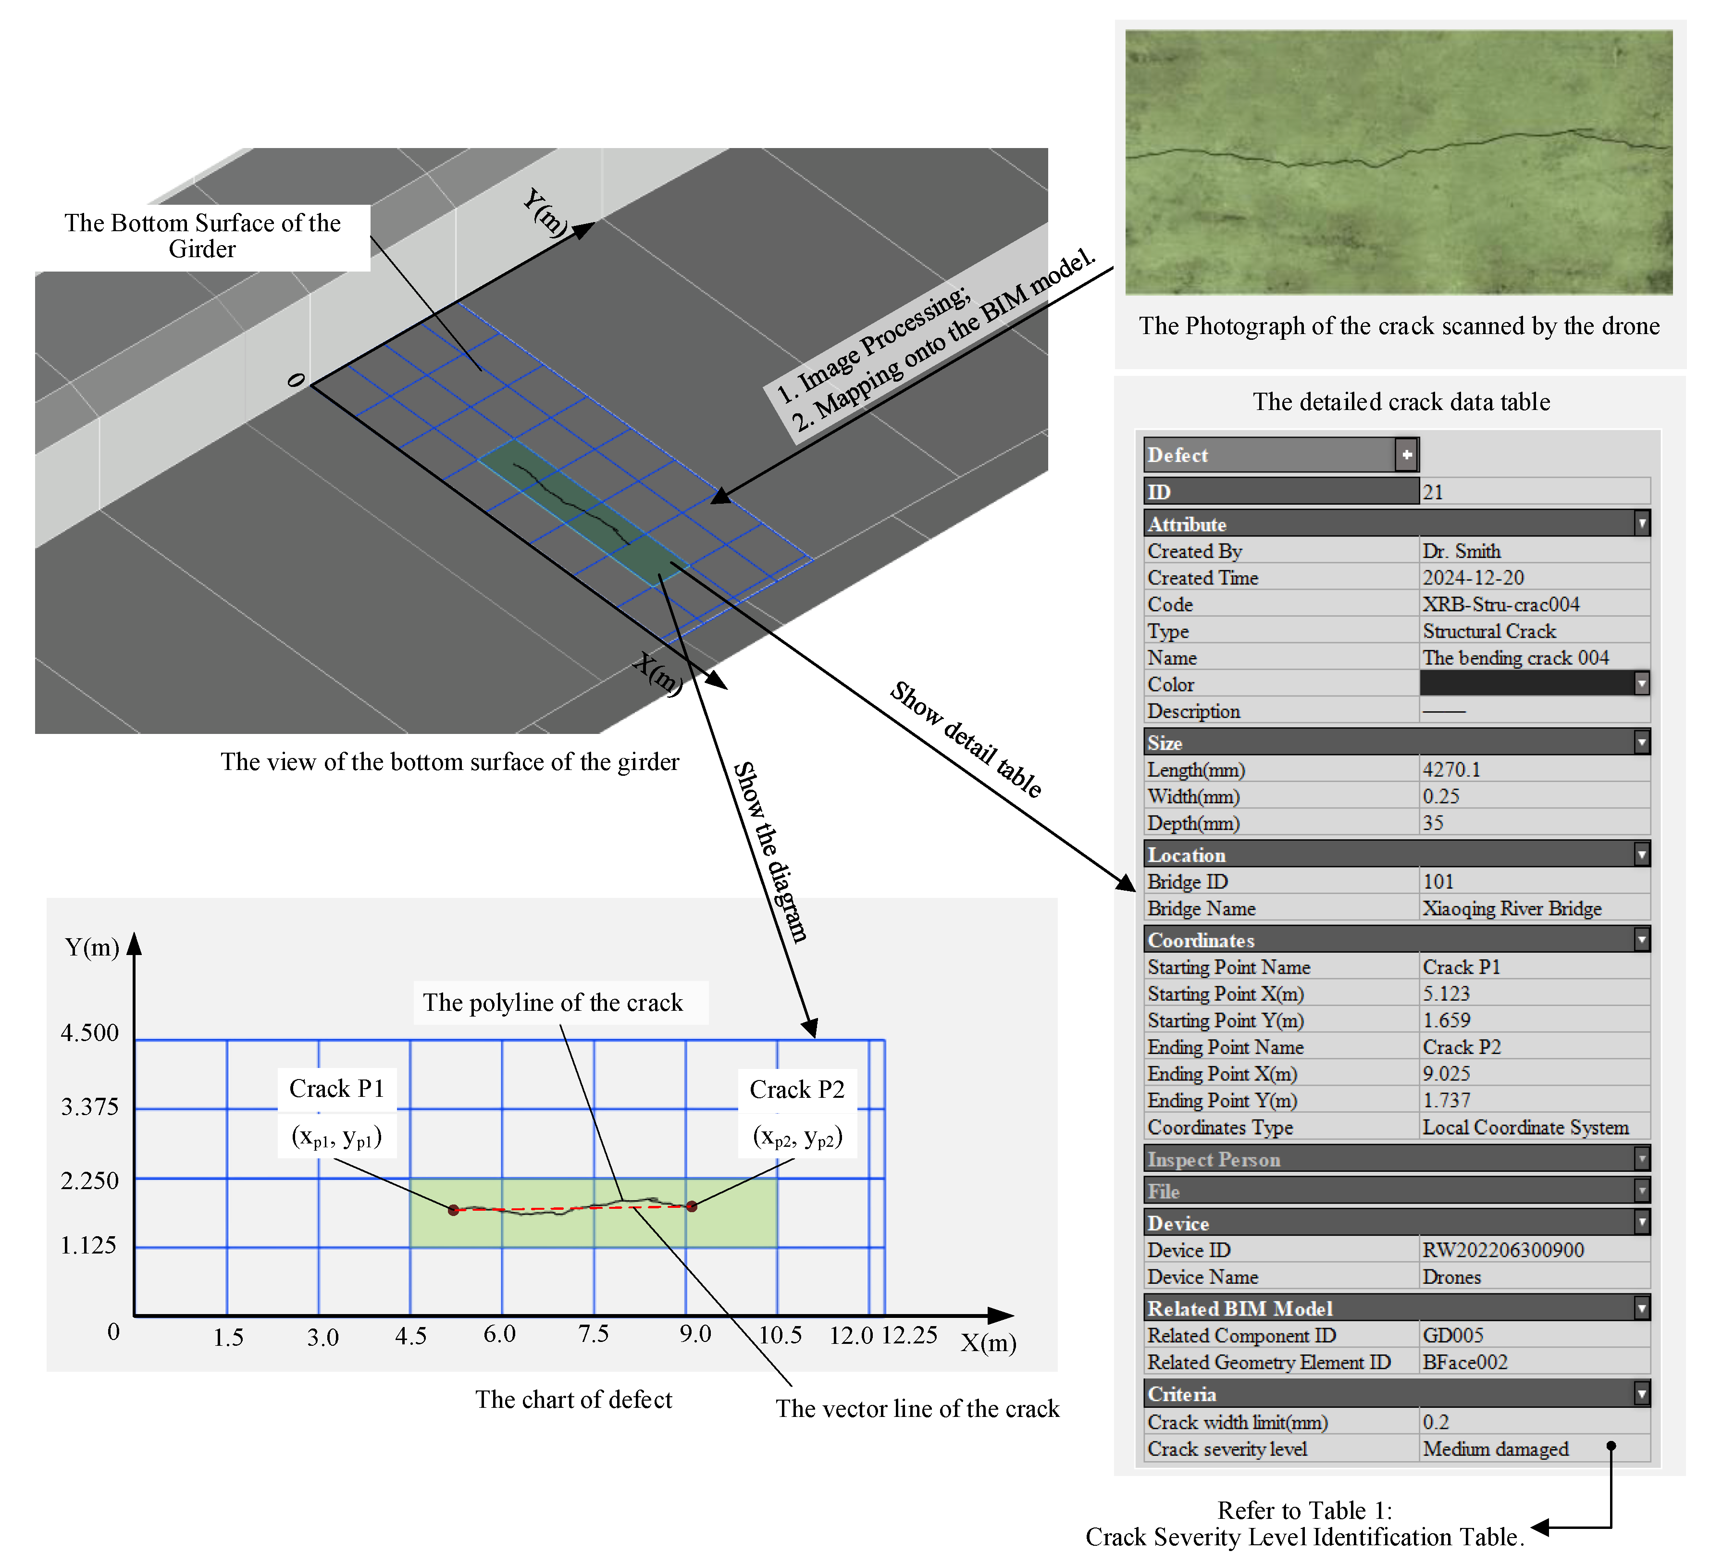This screenshot has height=1564, width=1710.
Task: Collapse the Location section
Action: click(1643, 854)
